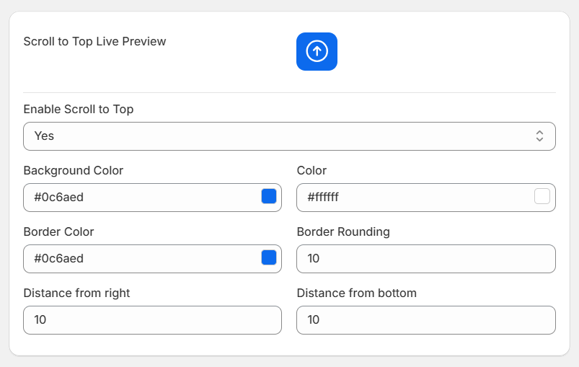Click the scroll-to-top arrow preview button
579x367 pixels.
[x=317, y=51]
